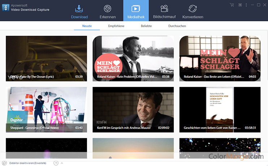This screenshot has height=166, width=268.
Task: Click the four-square skin icon in the title bar
Action: click(x=240, y=5)
